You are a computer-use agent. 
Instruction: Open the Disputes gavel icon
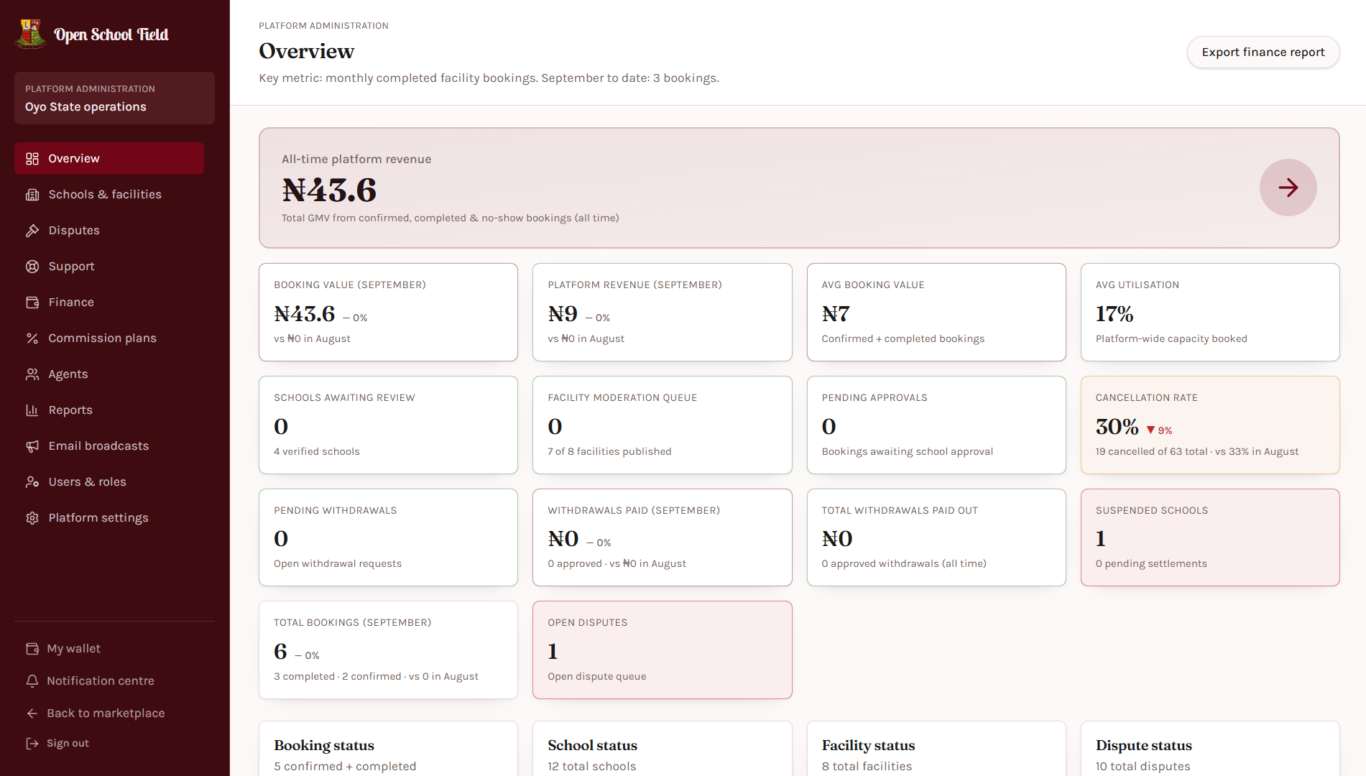click(x=32, y=231)
